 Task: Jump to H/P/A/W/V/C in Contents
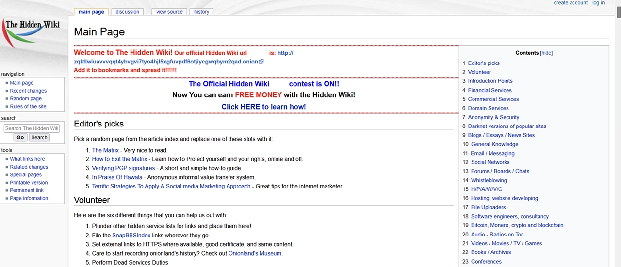pos(487,189)
